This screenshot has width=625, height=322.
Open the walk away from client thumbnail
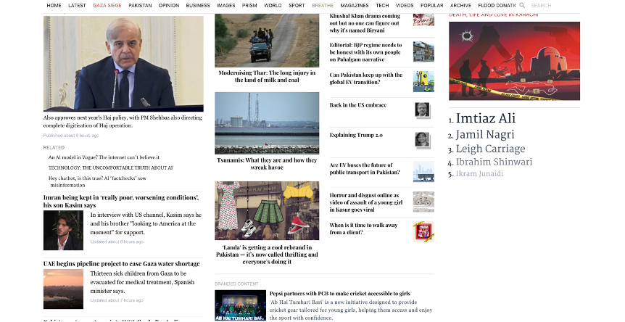423,231
